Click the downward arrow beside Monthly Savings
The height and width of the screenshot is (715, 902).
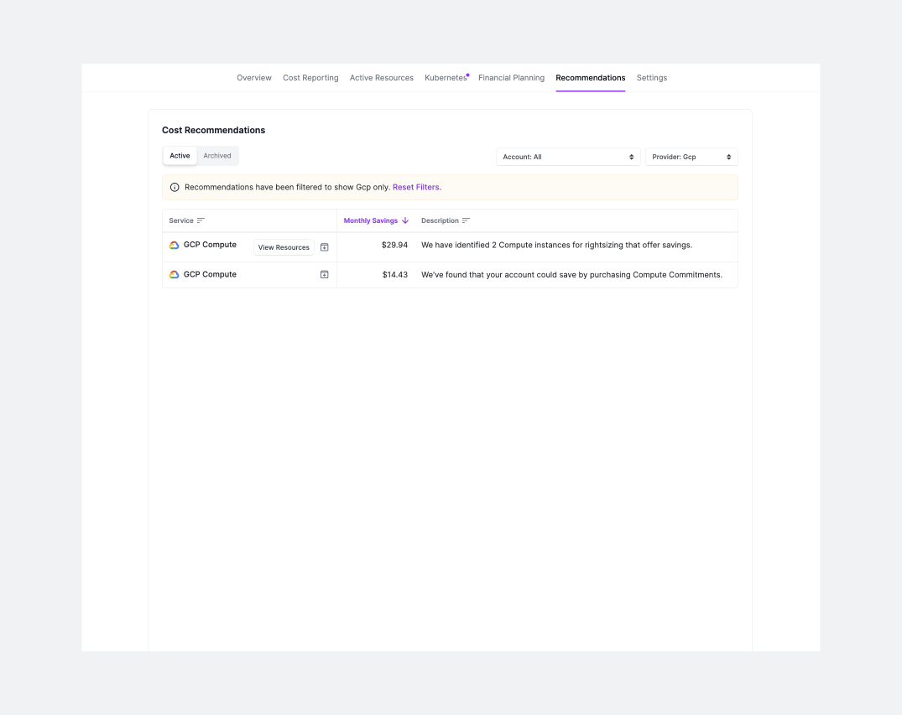405,220
